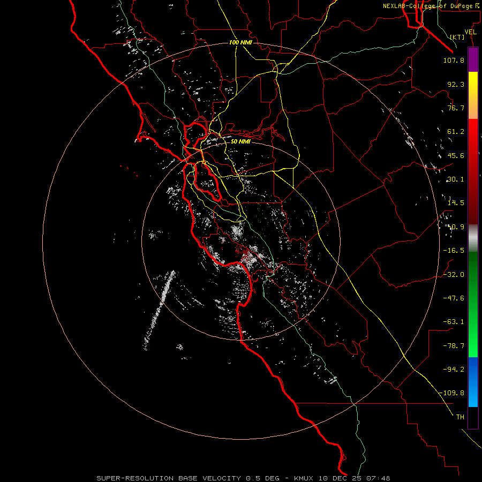The height and width of the screenshot is (482, 482).
Task: Select the 30.1 legend value
Action: pyautogui.click(x=456, y=179)
